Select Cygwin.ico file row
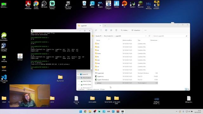The width and height of the screenshot is (203, 114). 126,76
